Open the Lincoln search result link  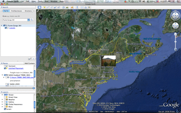tap(12, 28)
